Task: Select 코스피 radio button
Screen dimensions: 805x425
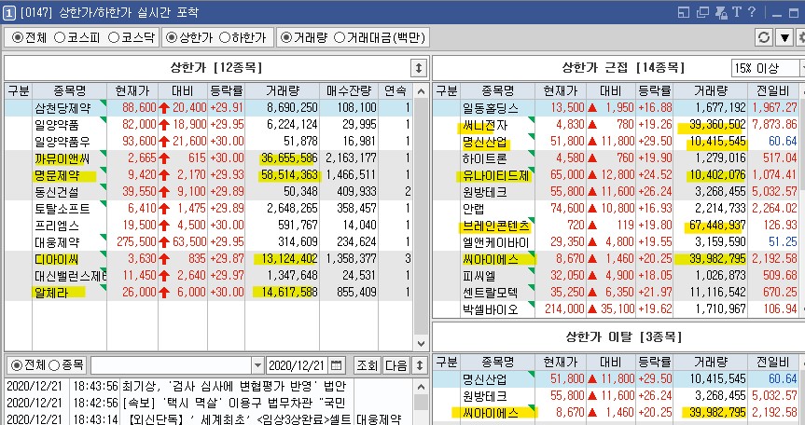Action: 60,37
